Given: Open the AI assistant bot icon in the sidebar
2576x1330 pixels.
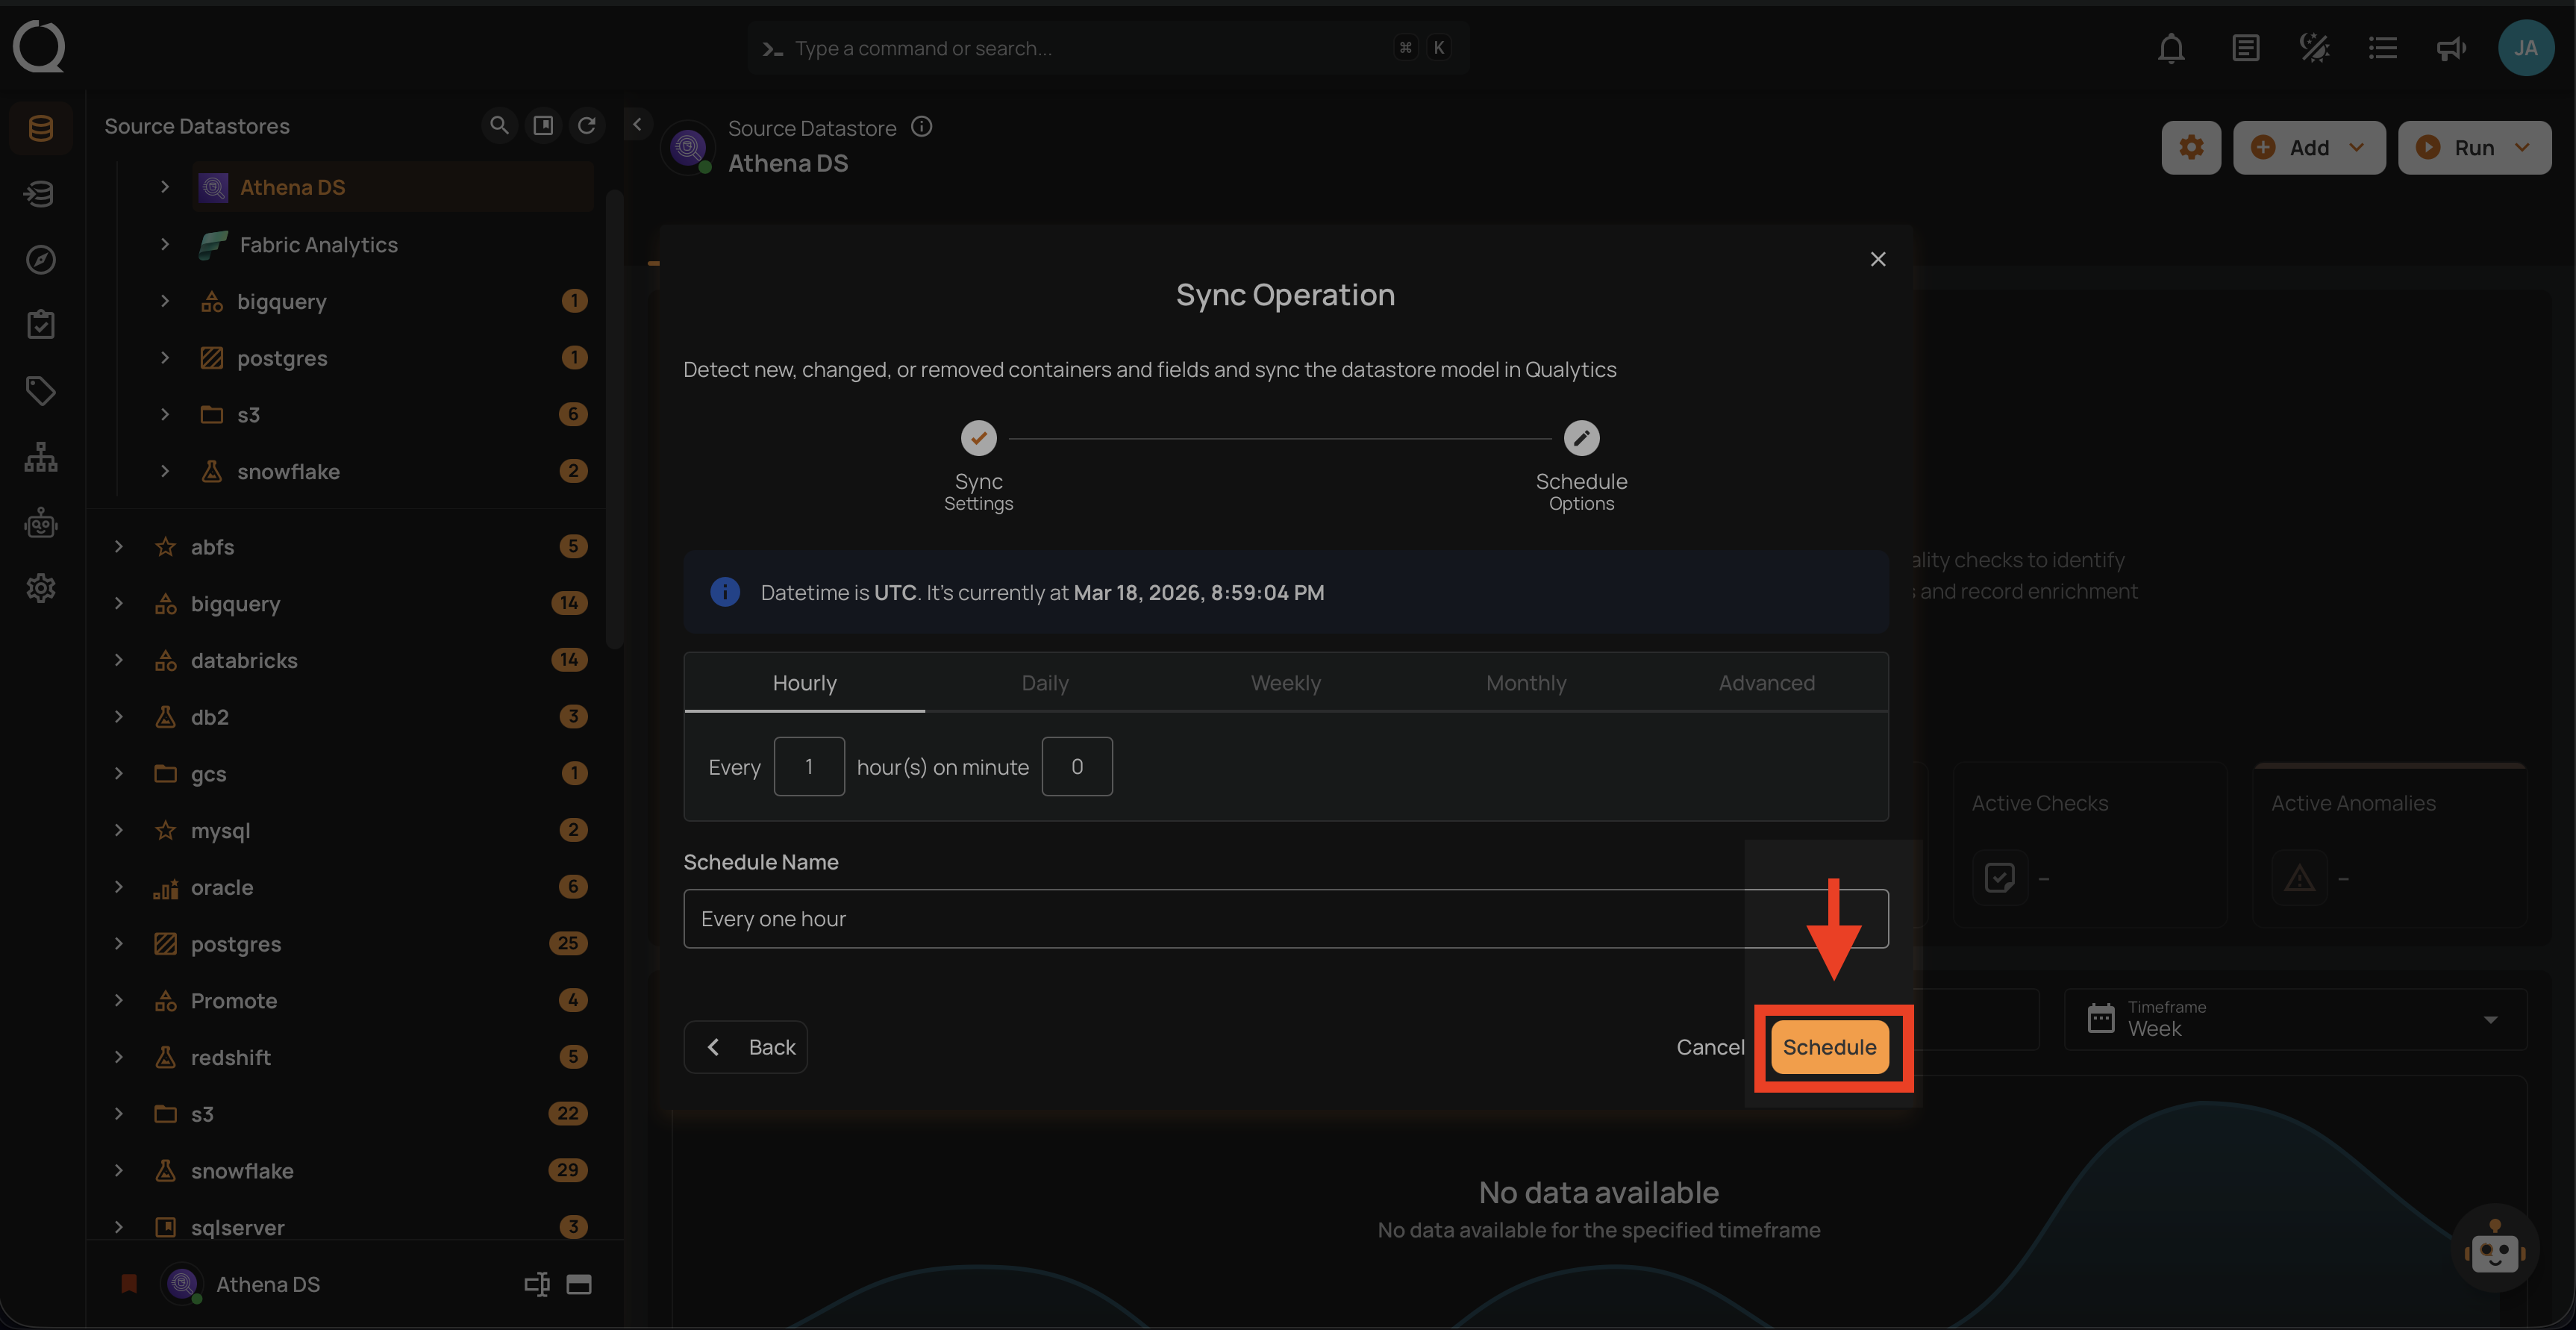Looking at the screenshot, I should tap(40, 522).
